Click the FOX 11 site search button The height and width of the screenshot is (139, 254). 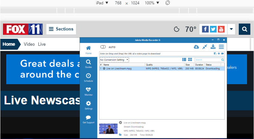coord(244,29)
